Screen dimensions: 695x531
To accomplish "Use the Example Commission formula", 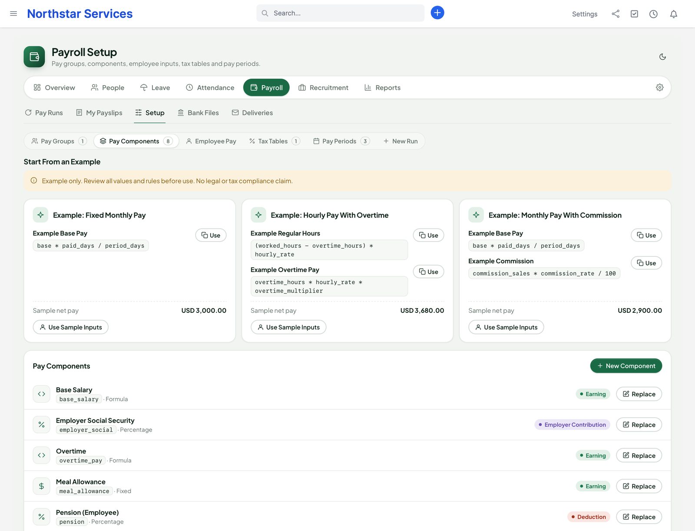I will point(646,263).
